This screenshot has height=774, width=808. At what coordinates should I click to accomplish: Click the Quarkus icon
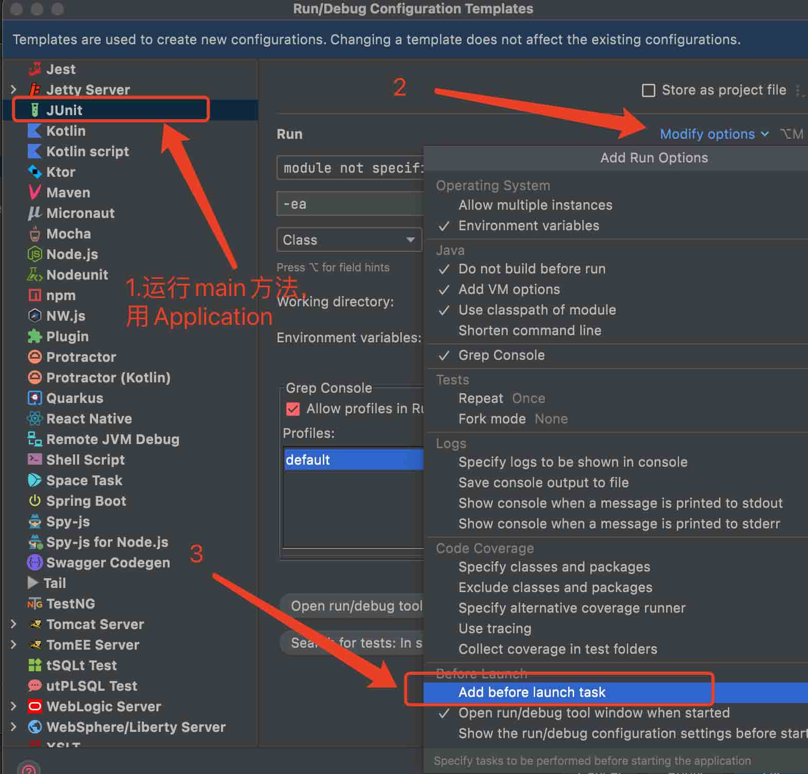pos(34,398)
